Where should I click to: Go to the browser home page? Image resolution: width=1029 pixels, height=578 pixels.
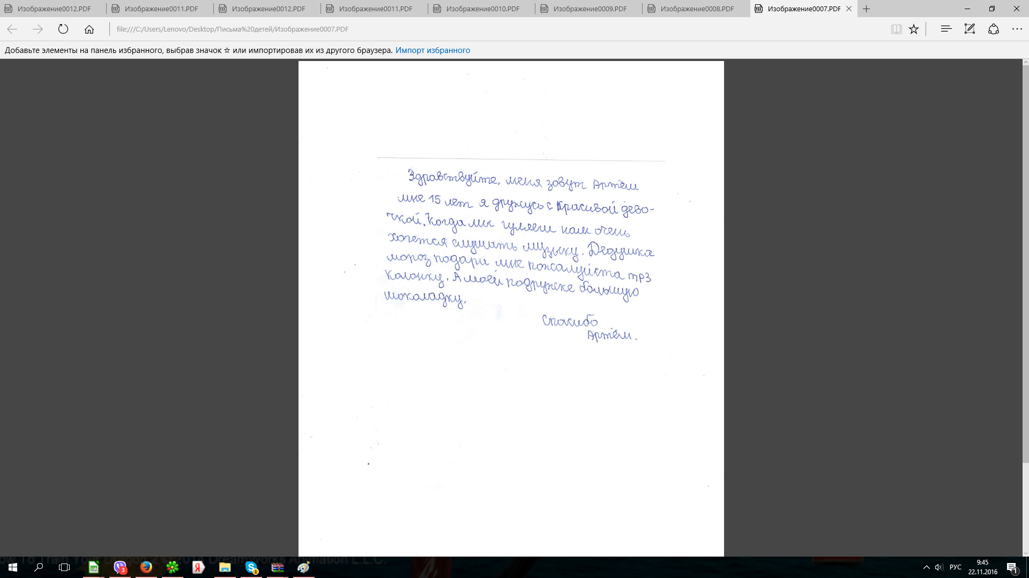pos(89,29)
